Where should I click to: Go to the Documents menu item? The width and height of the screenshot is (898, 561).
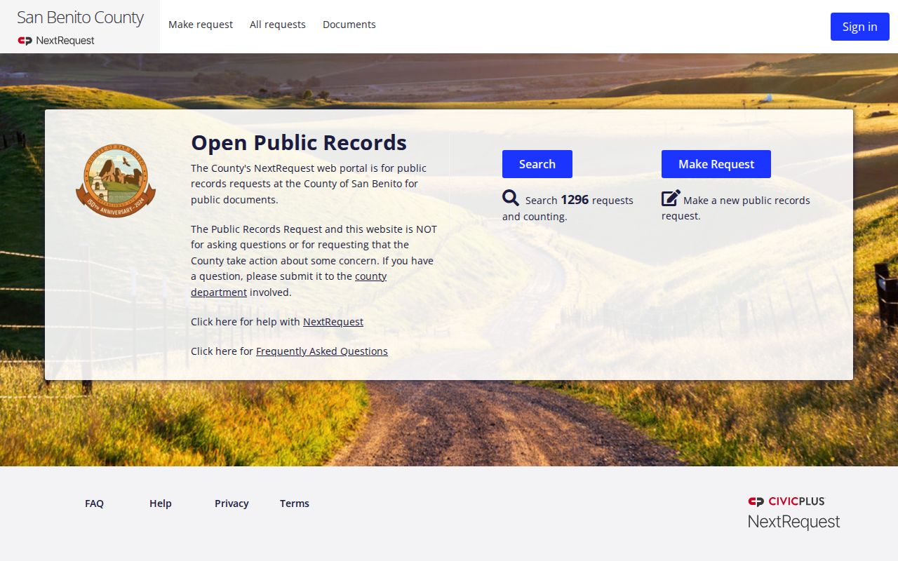pos(349,25)
